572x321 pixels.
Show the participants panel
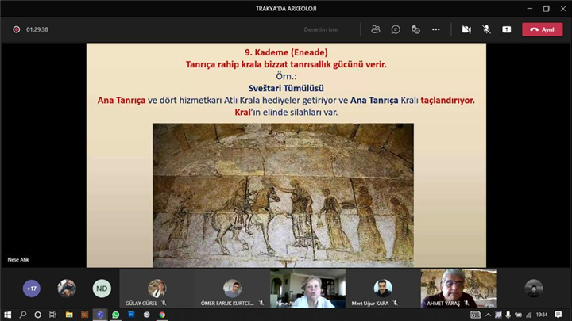[x=375, y=29]
